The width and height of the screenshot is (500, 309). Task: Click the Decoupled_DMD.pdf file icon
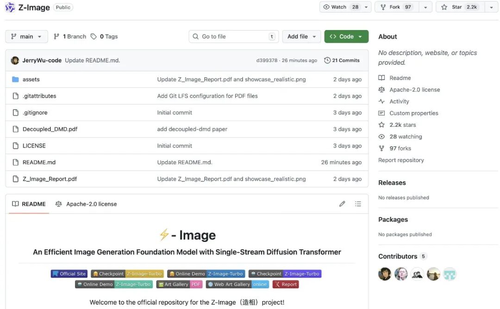15,129
